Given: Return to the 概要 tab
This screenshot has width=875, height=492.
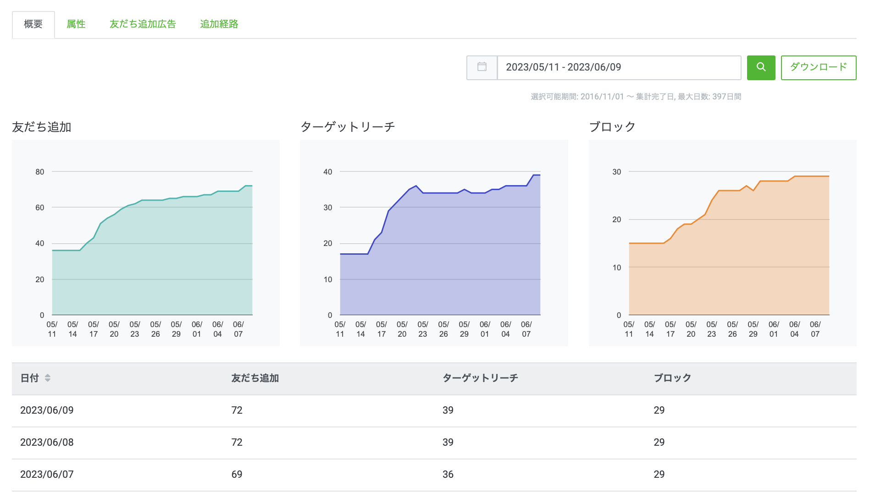Looking at the screenshot, I should tap(33, 24).
